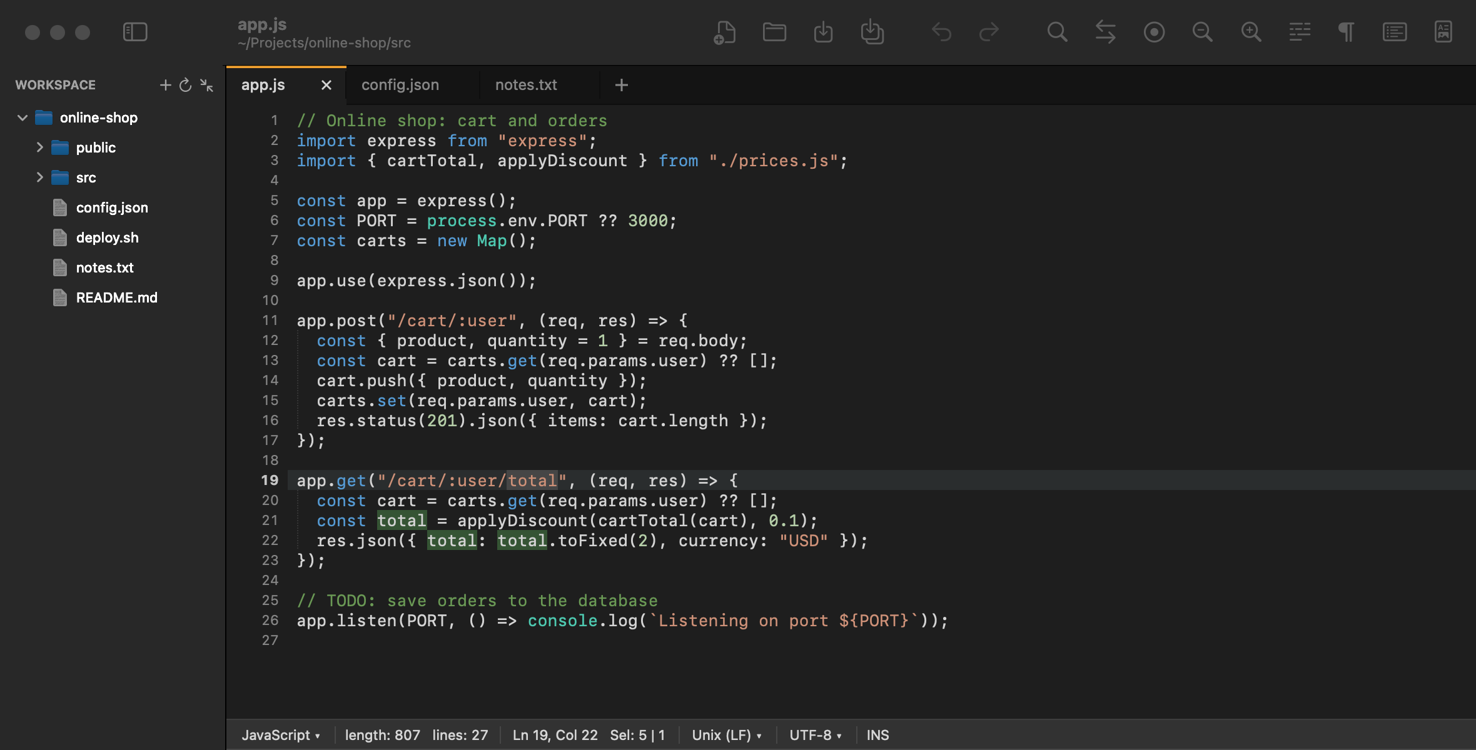Save the current file
The image size is (1476, 750).
823,32
